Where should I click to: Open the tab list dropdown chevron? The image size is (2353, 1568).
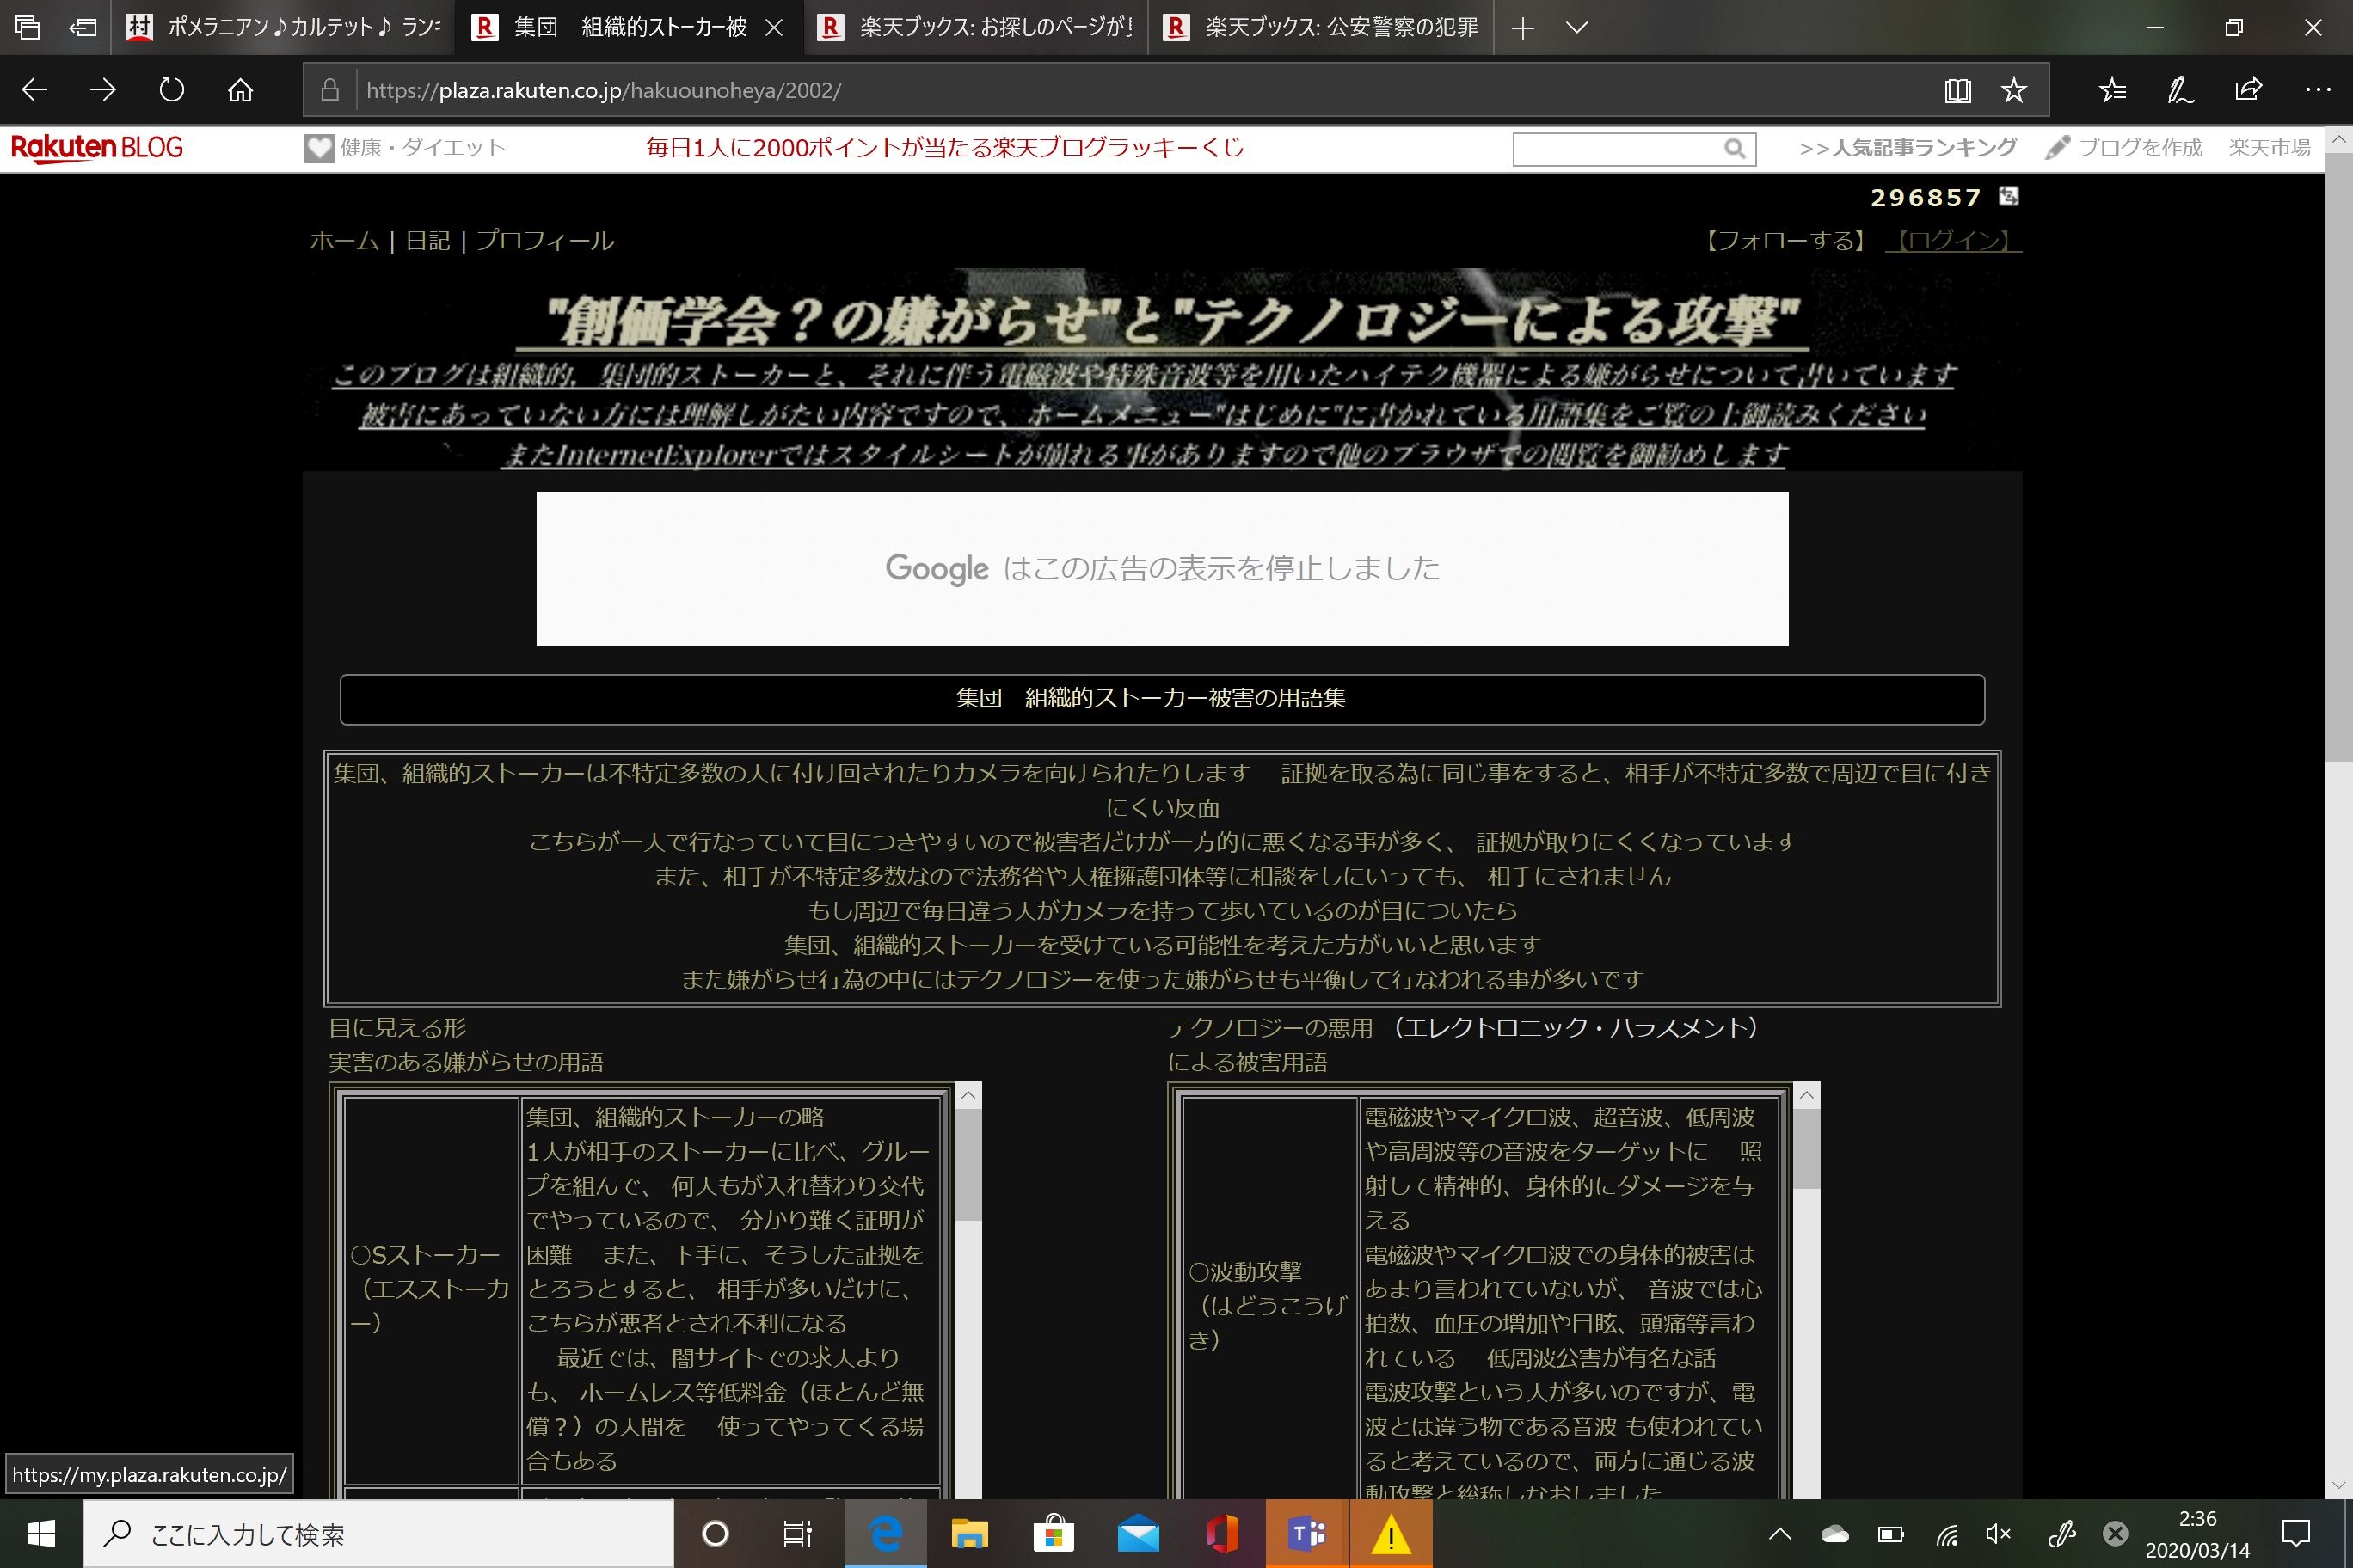[x=1576, y=28]
